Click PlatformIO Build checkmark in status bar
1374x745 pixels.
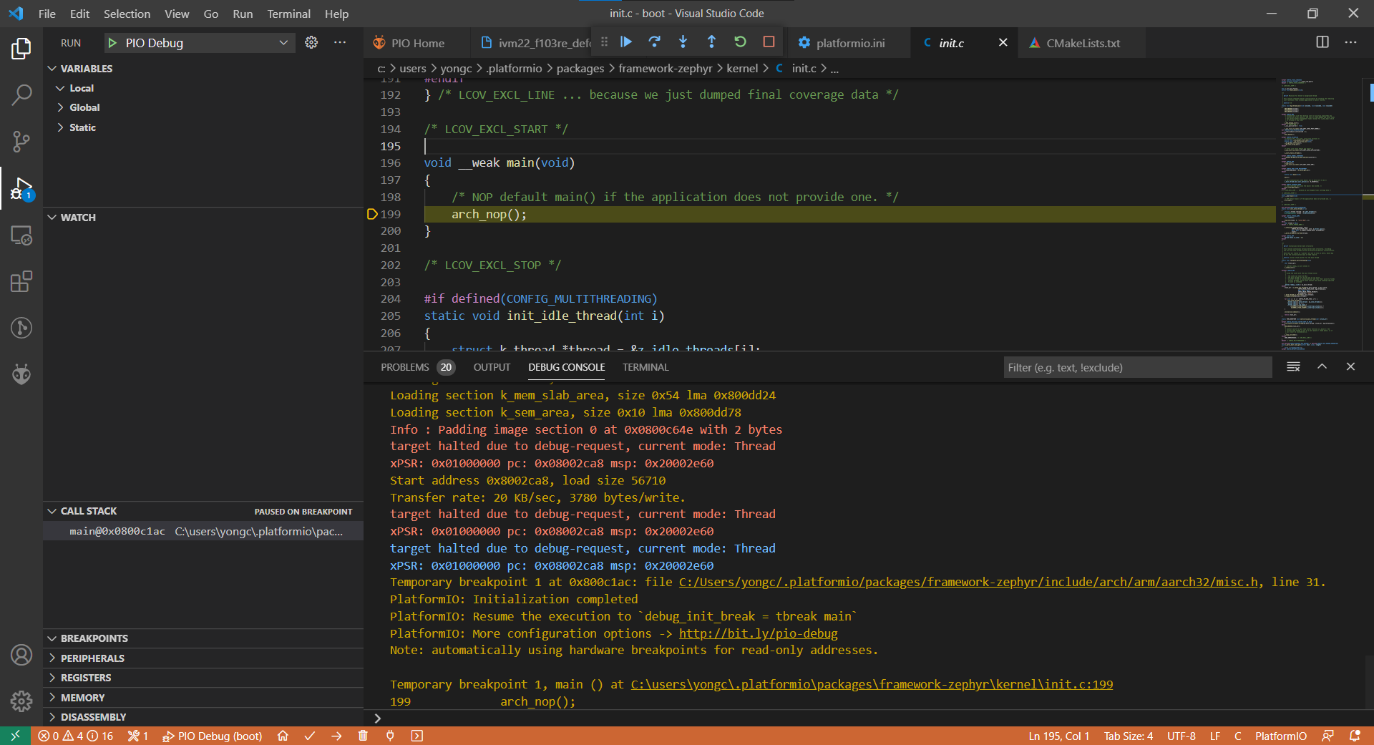pos(310,736)
